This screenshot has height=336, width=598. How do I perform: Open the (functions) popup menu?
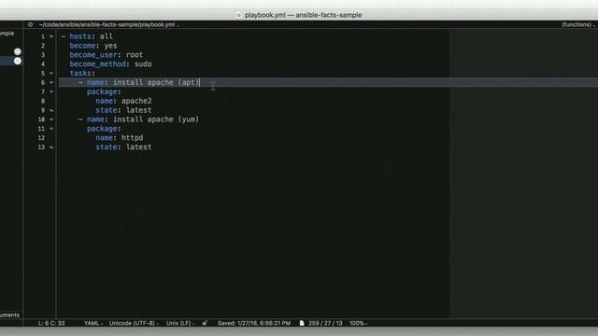pos(577,24)
